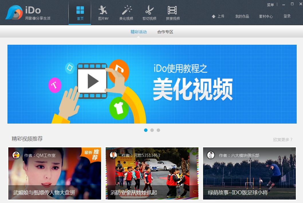Select the third carousel dot indicator
Screen dimensions: 303x203
click(158, 130)
